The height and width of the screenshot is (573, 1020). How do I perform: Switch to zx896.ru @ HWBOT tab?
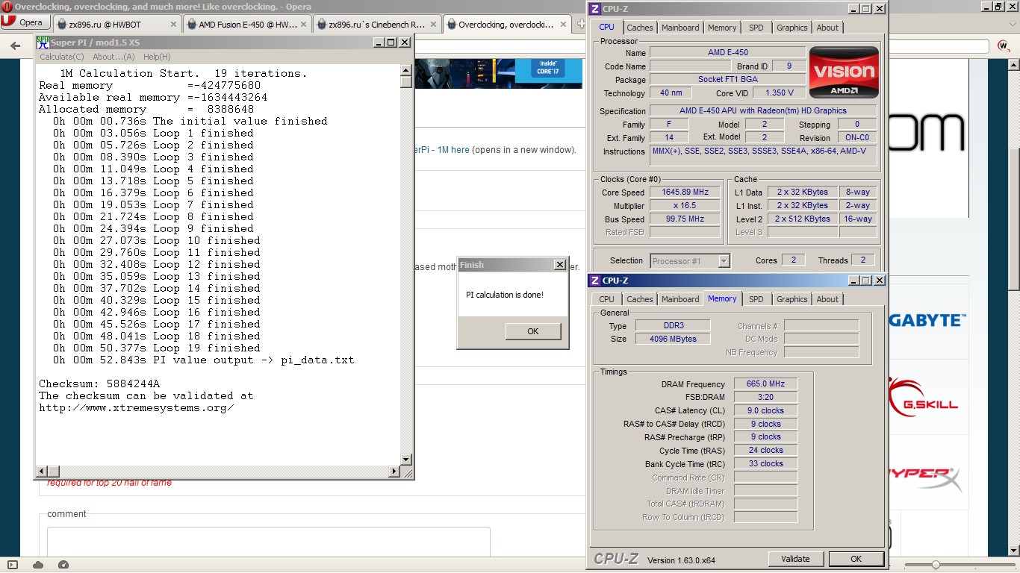point(116,24)
